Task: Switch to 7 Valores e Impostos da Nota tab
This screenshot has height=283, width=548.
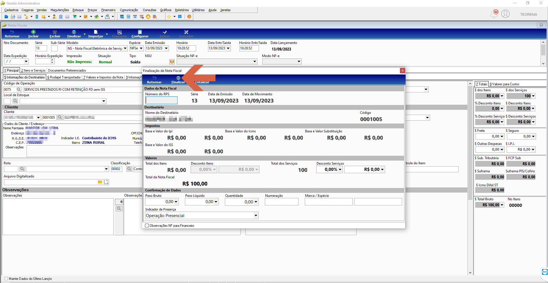Action: [x=103, y=77]
